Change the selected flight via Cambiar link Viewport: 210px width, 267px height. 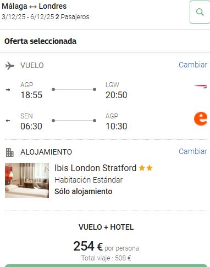point(193,65)
